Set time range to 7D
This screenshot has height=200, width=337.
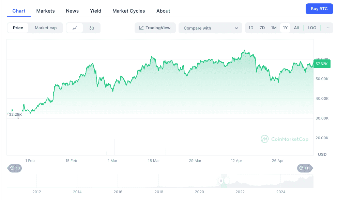[262, 28]
